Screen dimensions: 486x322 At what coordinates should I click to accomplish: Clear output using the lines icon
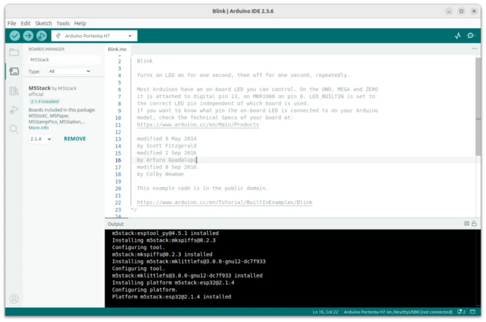tap(466, 223)
